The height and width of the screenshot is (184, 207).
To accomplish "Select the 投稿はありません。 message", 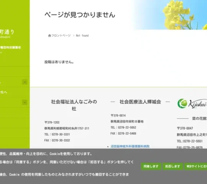I will tap(59, 62).
